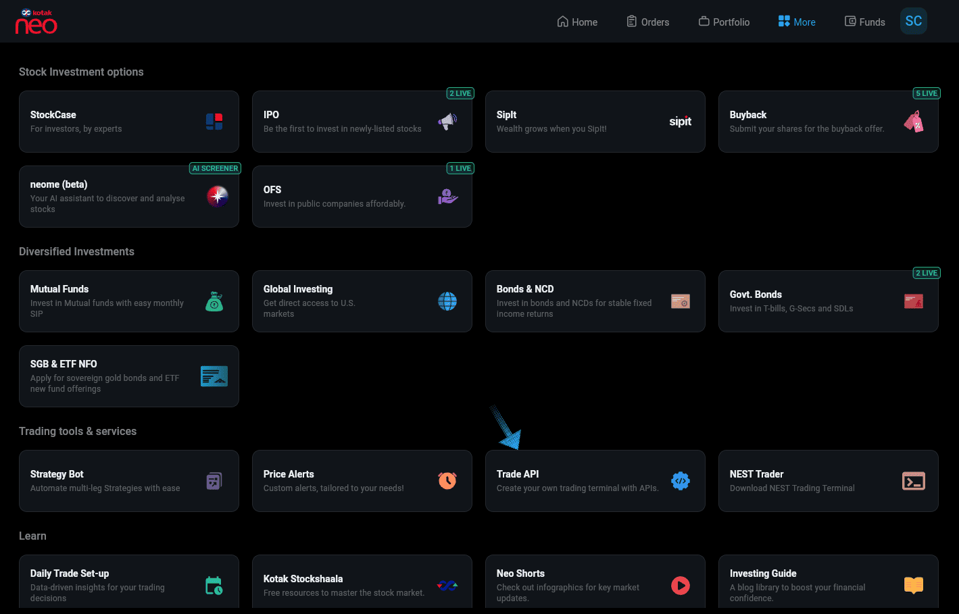The image size is (959, 614).
Task: Open the Orders menu item
Action: (647, 22)
